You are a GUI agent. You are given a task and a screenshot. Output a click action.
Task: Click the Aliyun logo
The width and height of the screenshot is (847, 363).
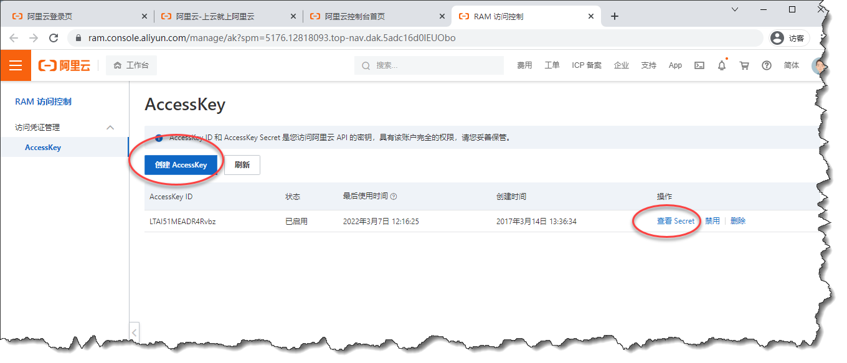click(x=64, y=65)
